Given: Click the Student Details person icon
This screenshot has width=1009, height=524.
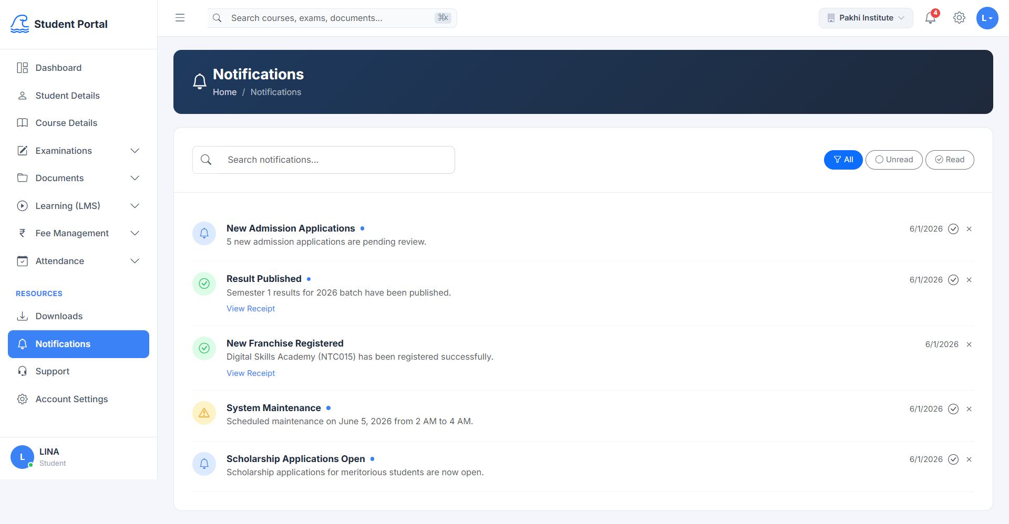Looking at the screenshot, I should click(22, 96).
